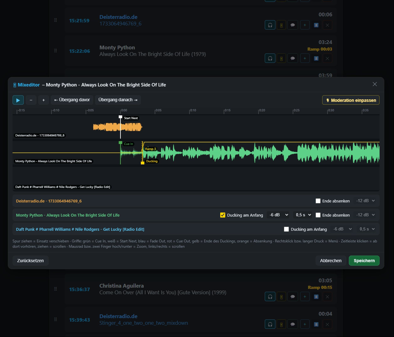Save changes with Speichern
The image size is (394, 337).
click(364, 261)
